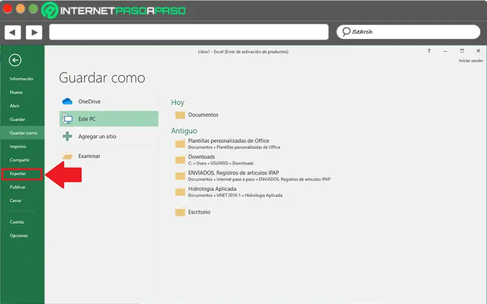Image resolution: width=487 pixels, height=304 pixels.
Task: Click the question mark help icon
Action: [429, 51]
